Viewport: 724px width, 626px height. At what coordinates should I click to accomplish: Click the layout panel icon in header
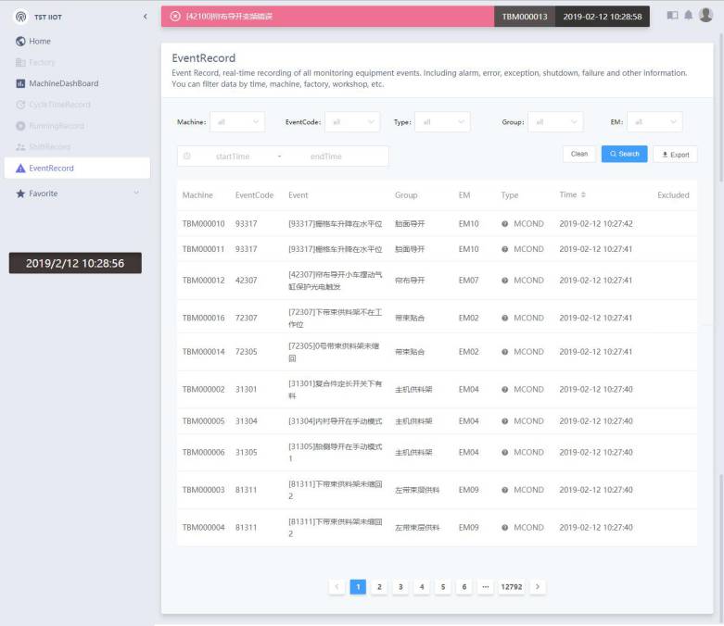(672, 16)
